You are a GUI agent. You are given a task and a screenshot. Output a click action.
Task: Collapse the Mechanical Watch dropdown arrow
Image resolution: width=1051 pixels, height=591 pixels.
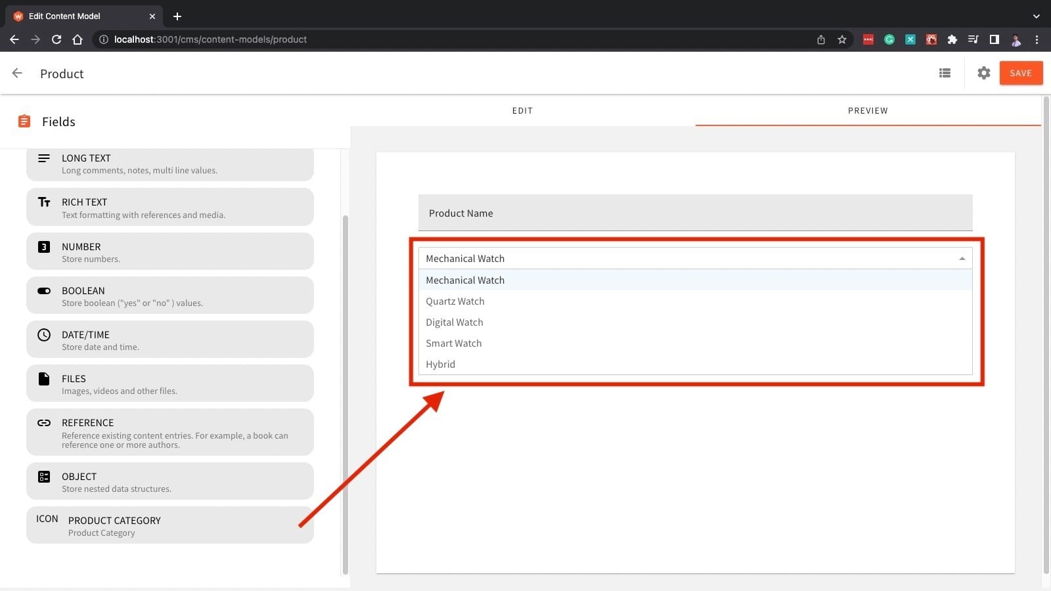click(962, 259)
